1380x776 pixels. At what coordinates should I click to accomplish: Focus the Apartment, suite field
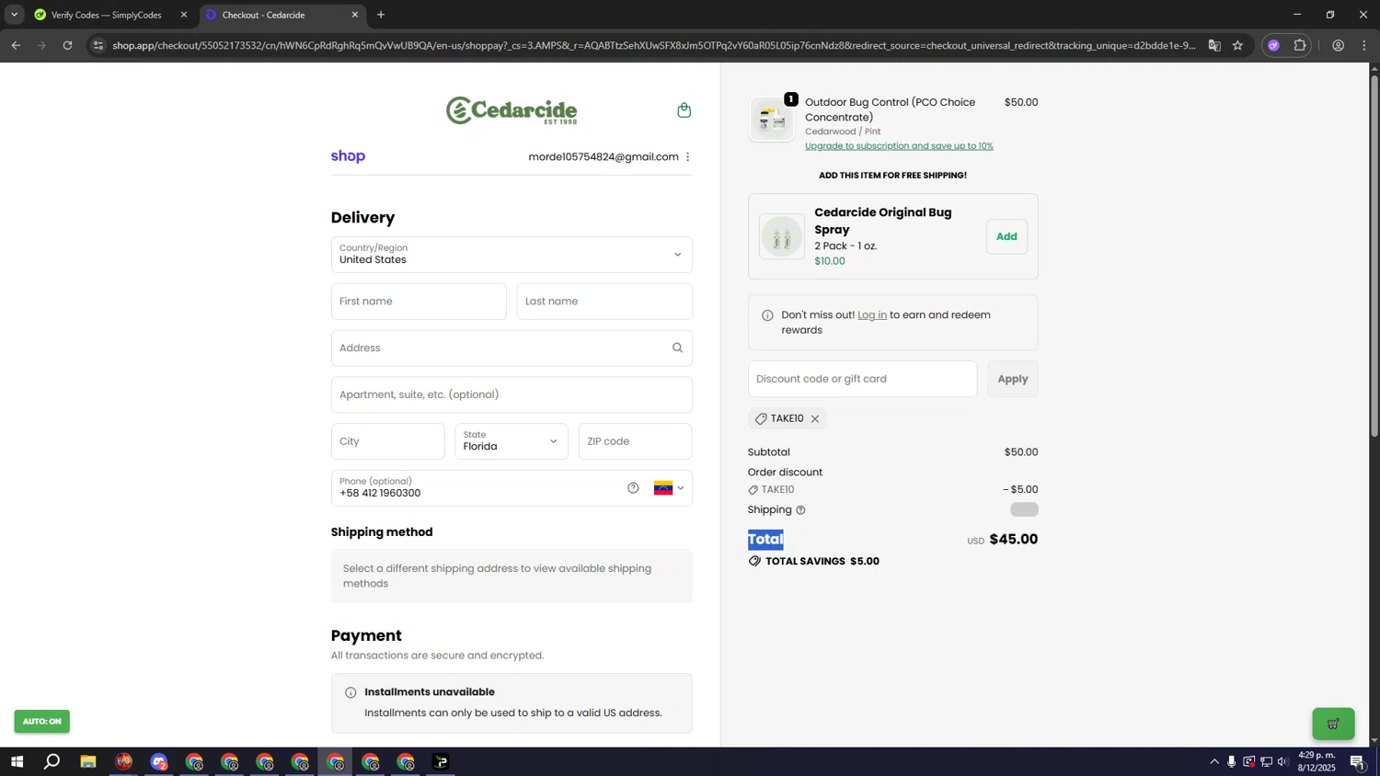click(x=512, y=394)
